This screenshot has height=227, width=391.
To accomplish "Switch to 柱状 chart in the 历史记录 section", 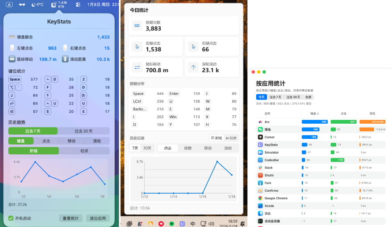I will click(231, 138).
